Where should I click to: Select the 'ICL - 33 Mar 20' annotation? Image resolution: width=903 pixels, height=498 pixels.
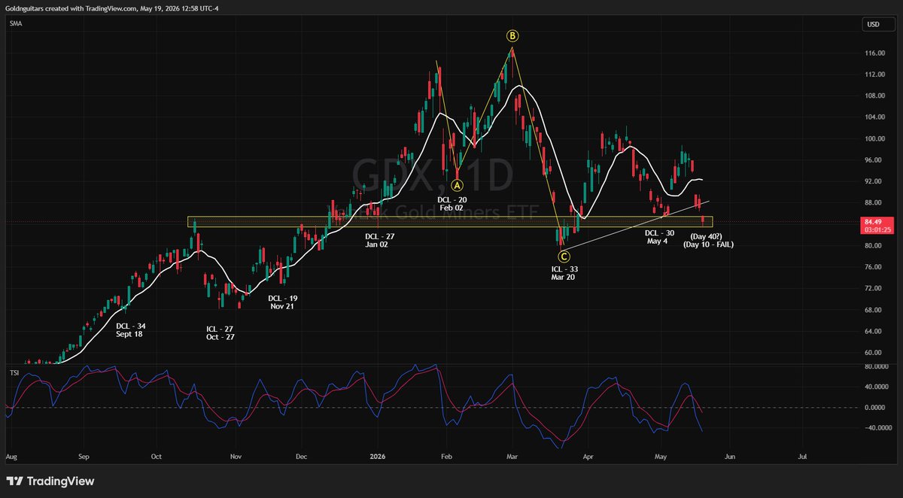[564, 272]
